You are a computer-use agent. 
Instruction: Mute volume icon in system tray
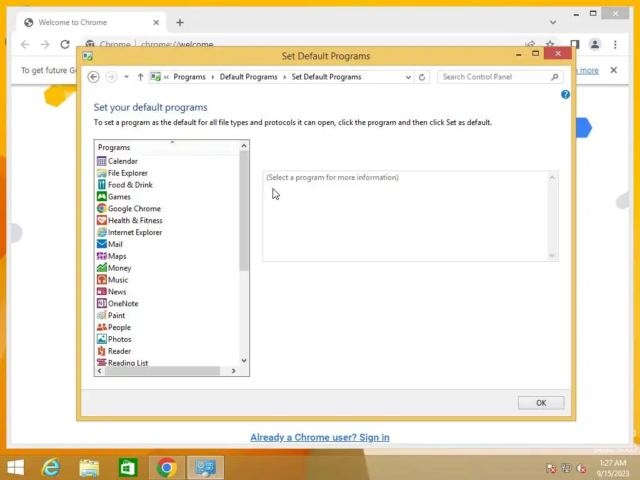pyautogui.click(x=581, y=468)
